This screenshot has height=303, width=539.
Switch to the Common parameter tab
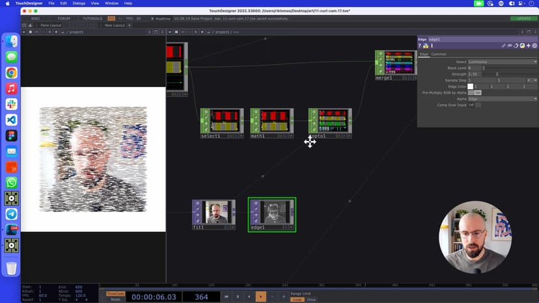pos(439,54)
